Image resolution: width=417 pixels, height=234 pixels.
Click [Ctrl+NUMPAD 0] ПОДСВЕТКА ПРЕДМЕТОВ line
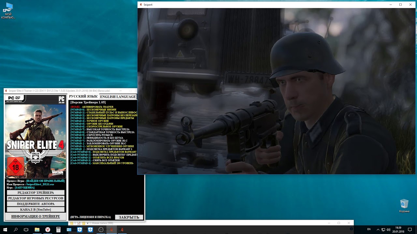(104, 152)
